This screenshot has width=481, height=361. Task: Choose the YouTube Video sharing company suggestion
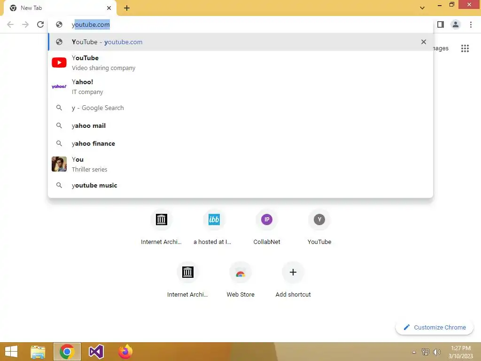(240, 63)
